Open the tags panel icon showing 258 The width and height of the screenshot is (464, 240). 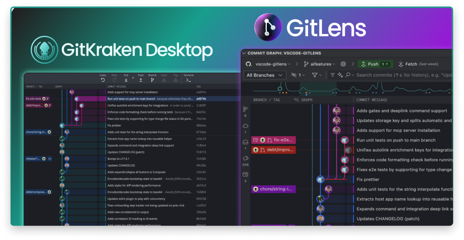245,158
